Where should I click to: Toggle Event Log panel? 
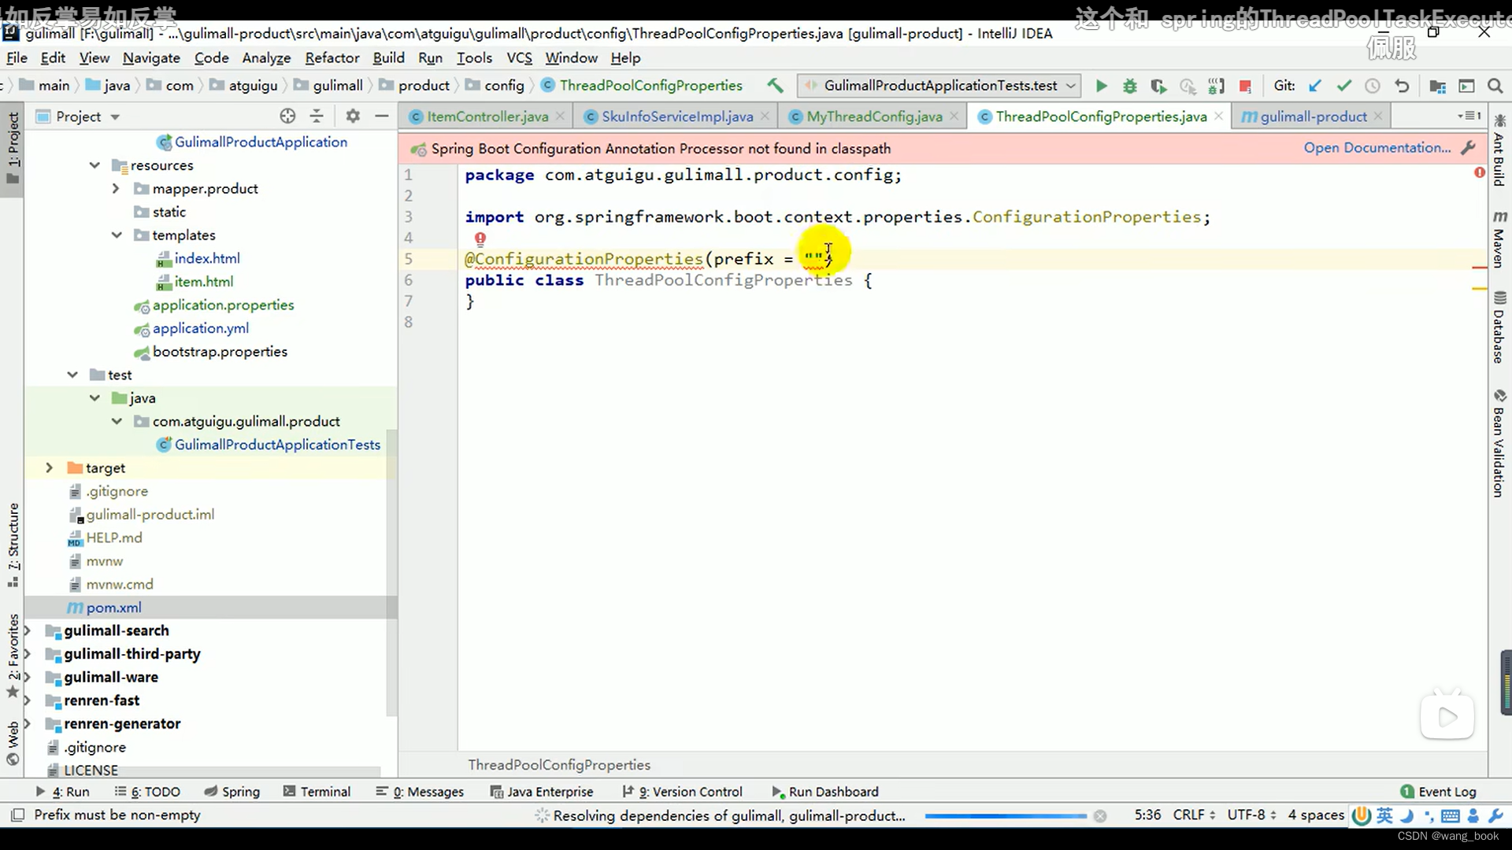[1447, 792]
